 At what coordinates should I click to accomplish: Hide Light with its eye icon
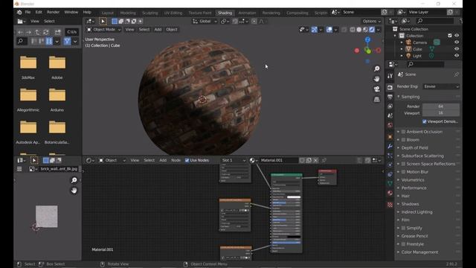(x=457, y=56)
